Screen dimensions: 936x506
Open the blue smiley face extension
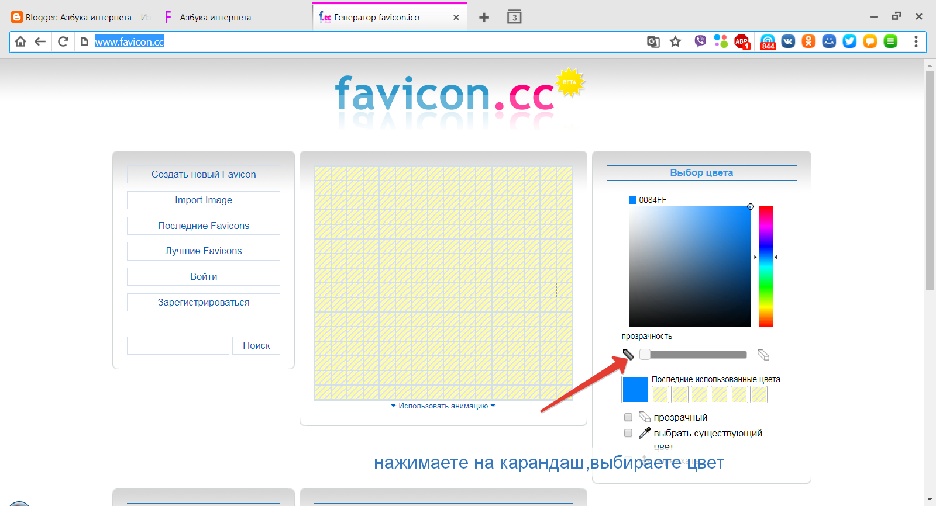829,41
